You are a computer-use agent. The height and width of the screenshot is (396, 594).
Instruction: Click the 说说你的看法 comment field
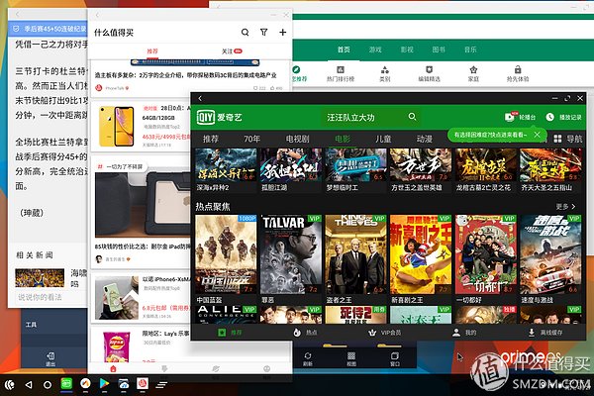click(x=48, y=297)
